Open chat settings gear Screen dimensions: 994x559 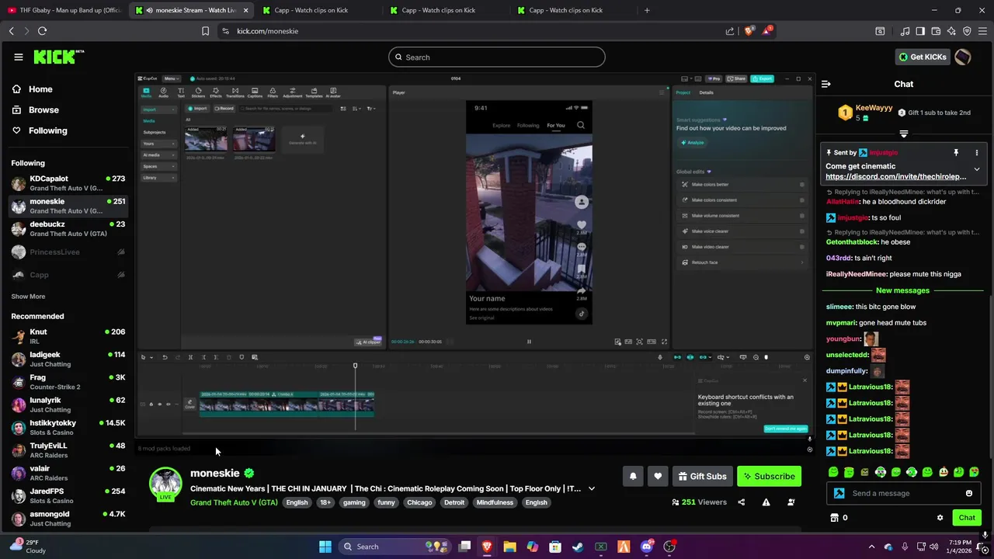click(x=940, y=518)
